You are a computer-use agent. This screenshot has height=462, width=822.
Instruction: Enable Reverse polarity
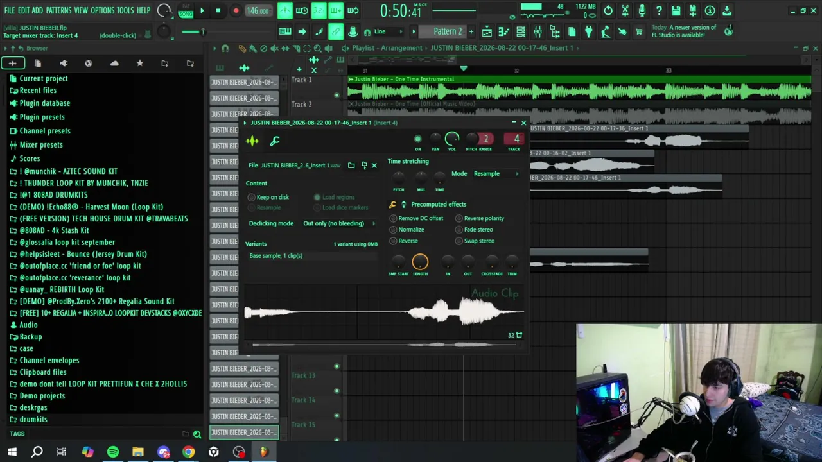pos(480,218)
